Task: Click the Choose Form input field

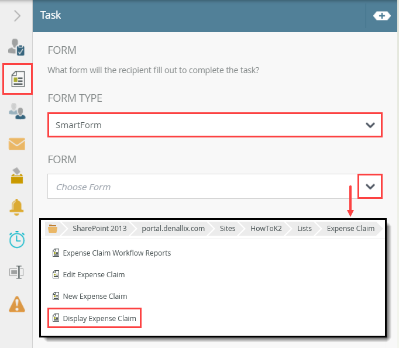Action: coord(202,187)
